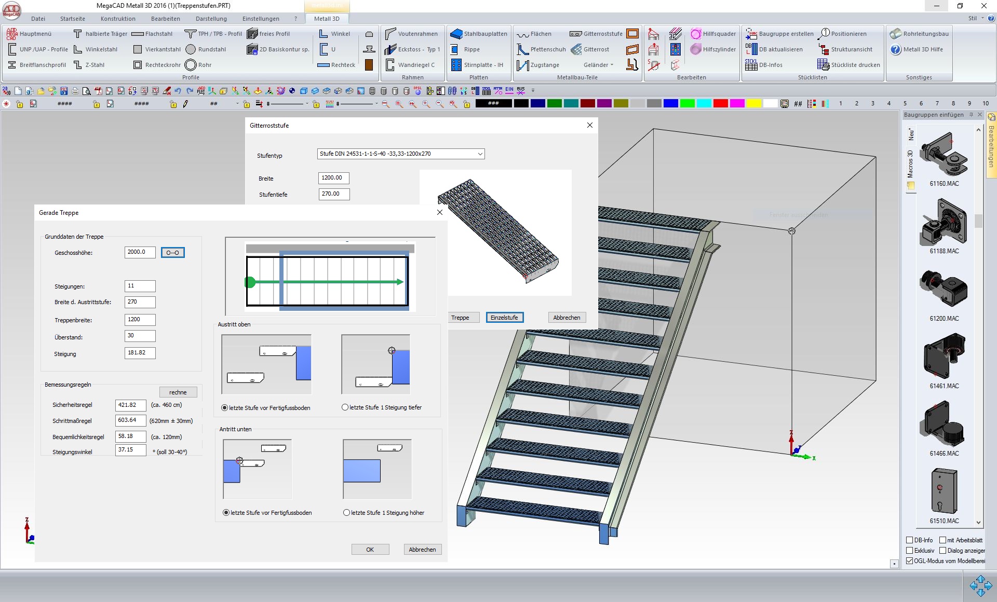Viewport: 997px width, 602px height.
Task: Click OK in Gerade Treppe dialog
Action: (370, 550)
